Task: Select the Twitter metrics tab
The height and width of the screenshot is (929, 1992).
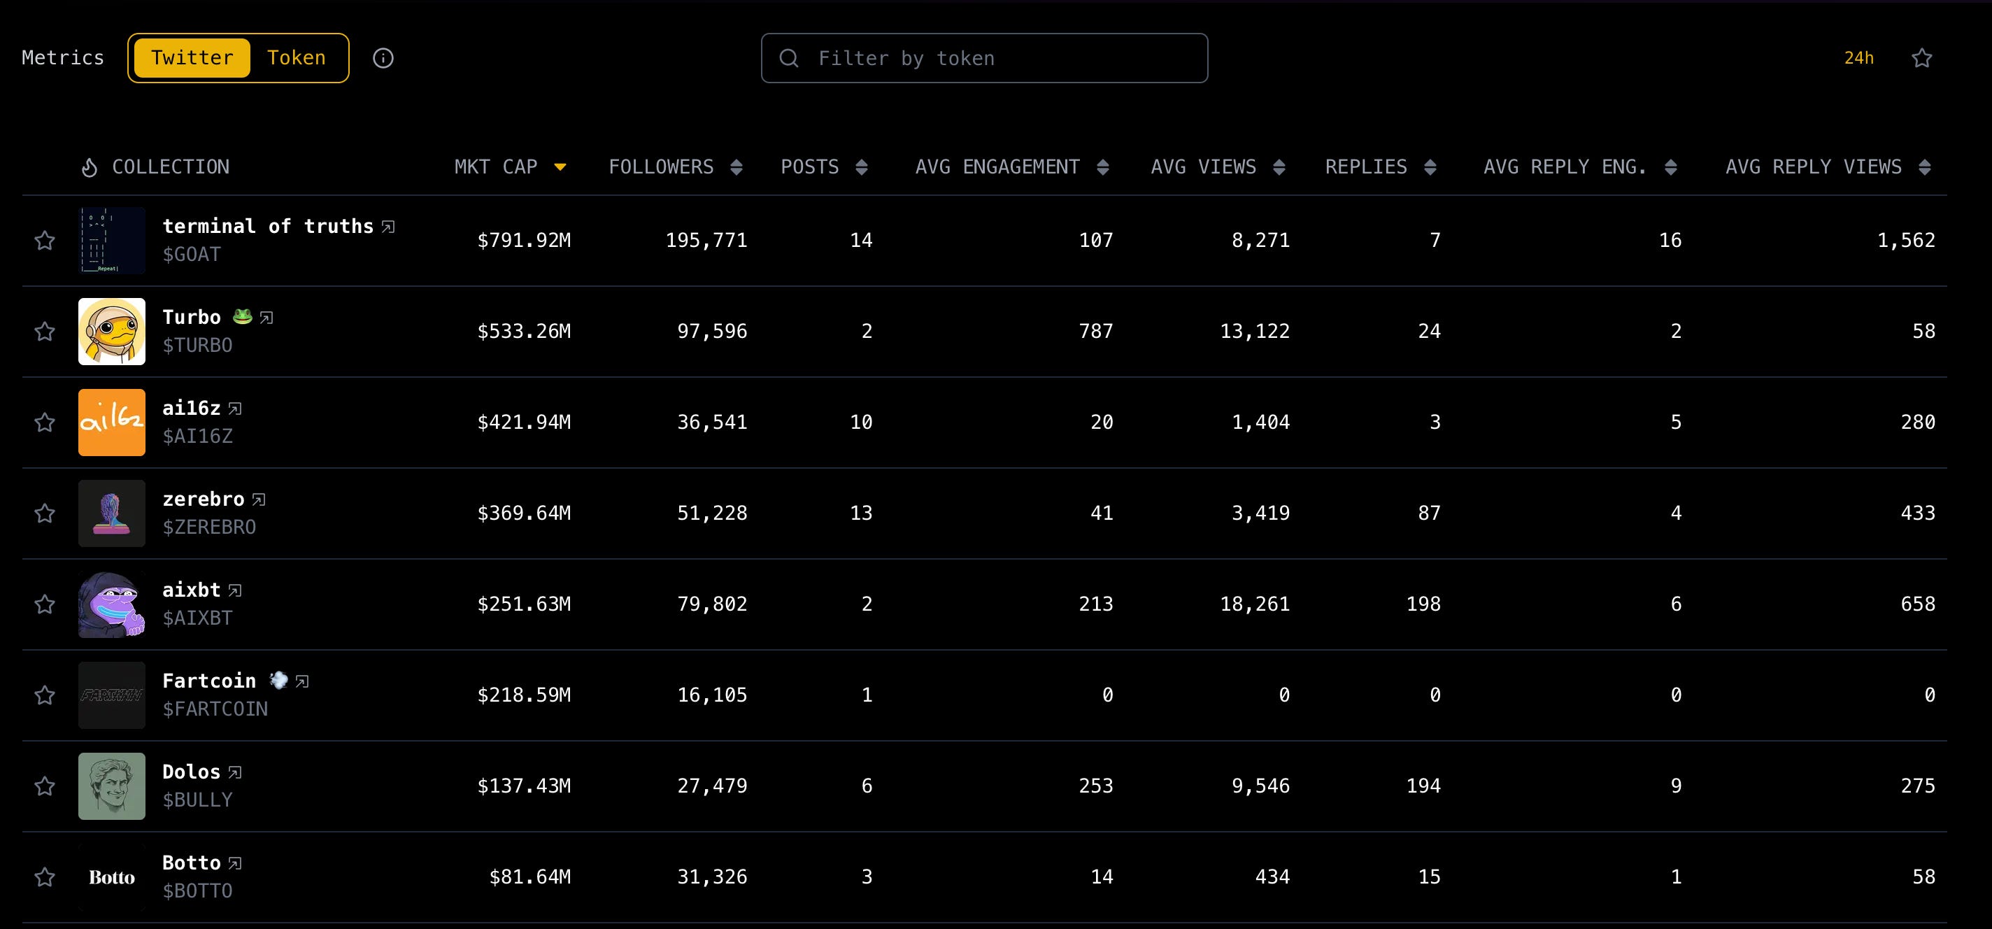Action: point(192,58)
